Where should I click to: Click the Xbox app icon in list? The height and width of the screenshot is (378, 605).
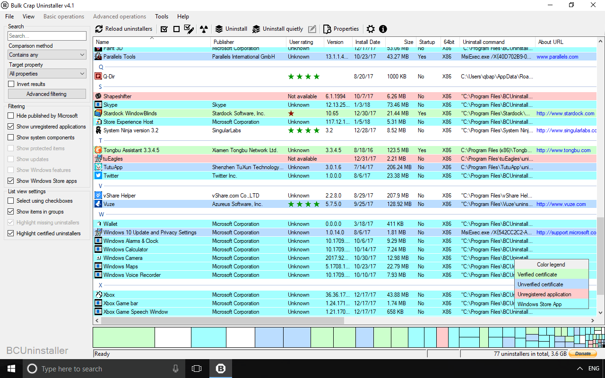point(98,294)
